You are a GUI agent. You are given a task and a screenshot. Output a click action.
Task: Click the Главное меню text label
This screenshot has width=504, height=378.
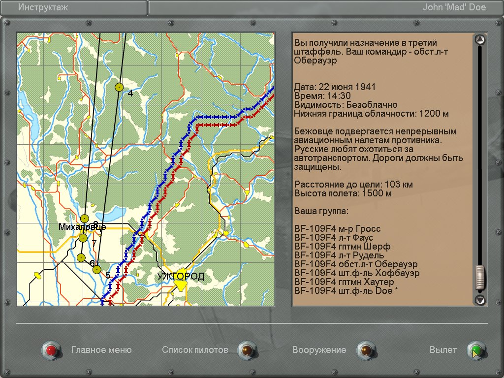pyautogui.click(x=101, y=350)
